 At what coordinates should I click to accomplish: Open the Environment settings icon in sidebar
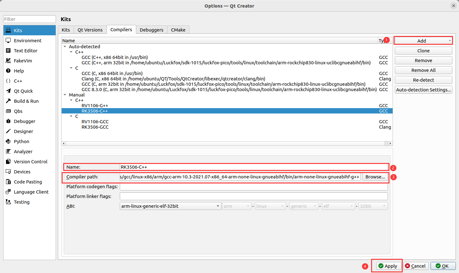tap(8, 41)
